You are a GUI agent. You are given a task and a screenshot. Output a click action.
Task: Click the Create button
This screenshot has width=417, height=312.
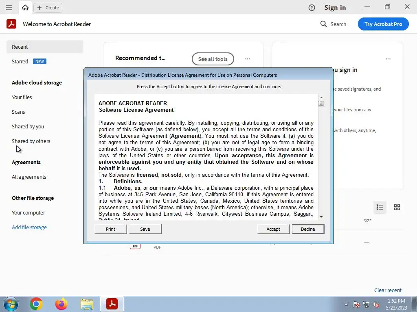pyautogui.click(x=48, y=8)
